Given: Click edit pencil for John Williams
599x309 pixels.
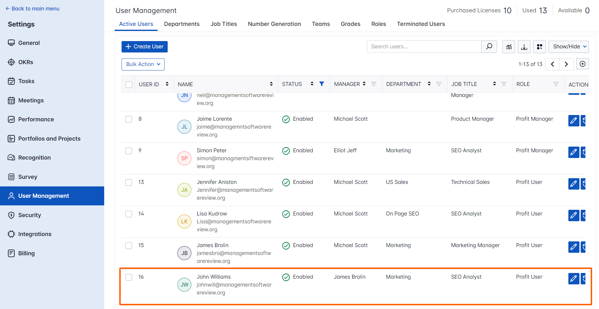Looking at the screenshot, I should pyautogui.click(x=573, y=278).
